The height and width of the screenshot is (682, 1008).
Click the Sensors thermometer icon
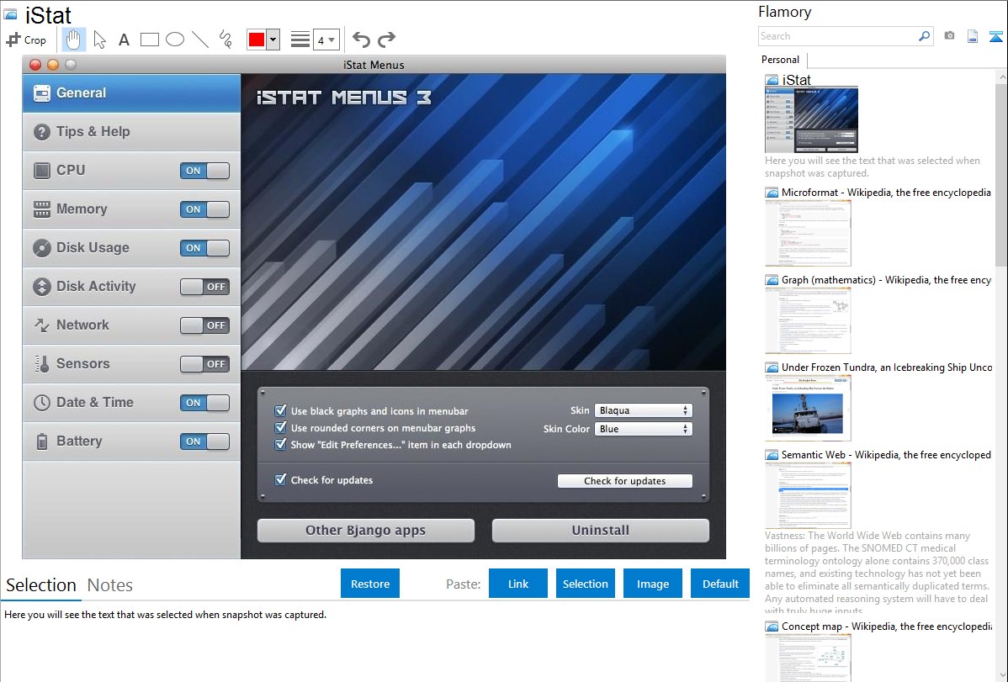pos(42,364)
